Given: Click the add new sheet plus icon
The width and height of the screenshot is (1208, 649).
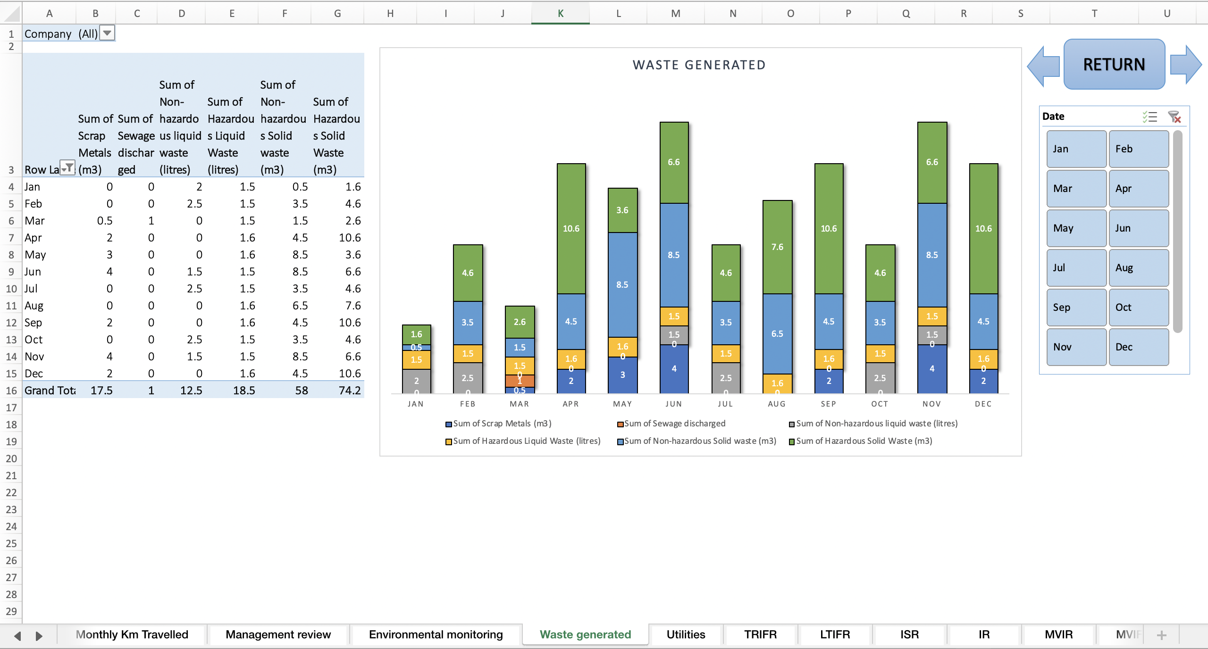Looking at the screenshot, I should 1162,634.
